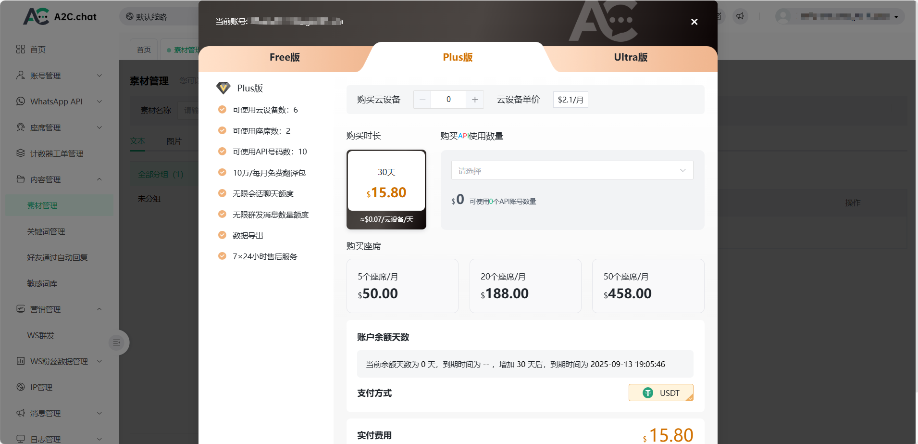
Task: Click the plus icon to add cloud device
Action: click(x=475, y=100)
